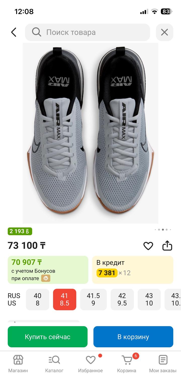Open the Мои заказы tab
Image resolution: width=181 pixels, height=391 pixels.
pos(163,363)
